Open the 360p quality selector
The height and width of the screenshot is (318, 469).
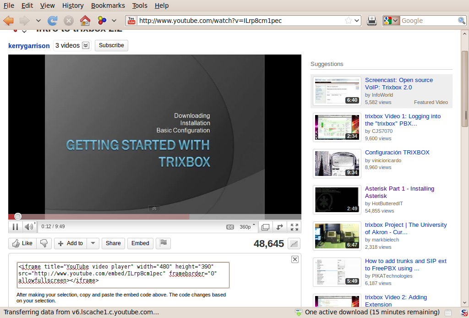247,227
